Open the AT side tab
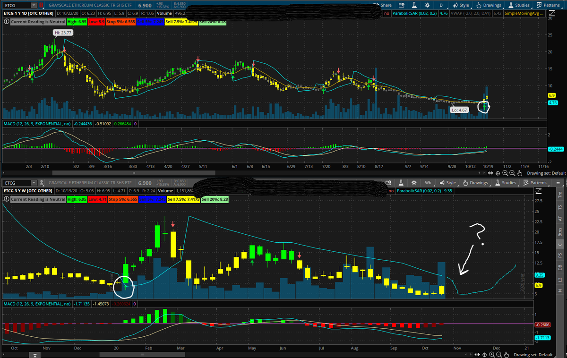Screen dimensions: 567x358 (560, 219)
